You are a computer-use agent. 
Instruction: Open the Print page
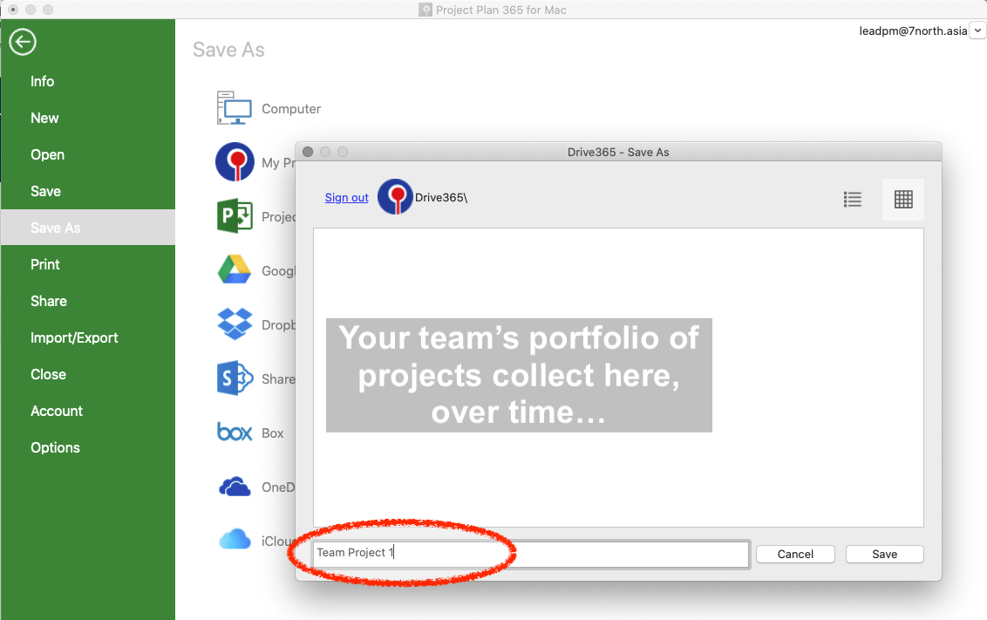click(44, 264)
